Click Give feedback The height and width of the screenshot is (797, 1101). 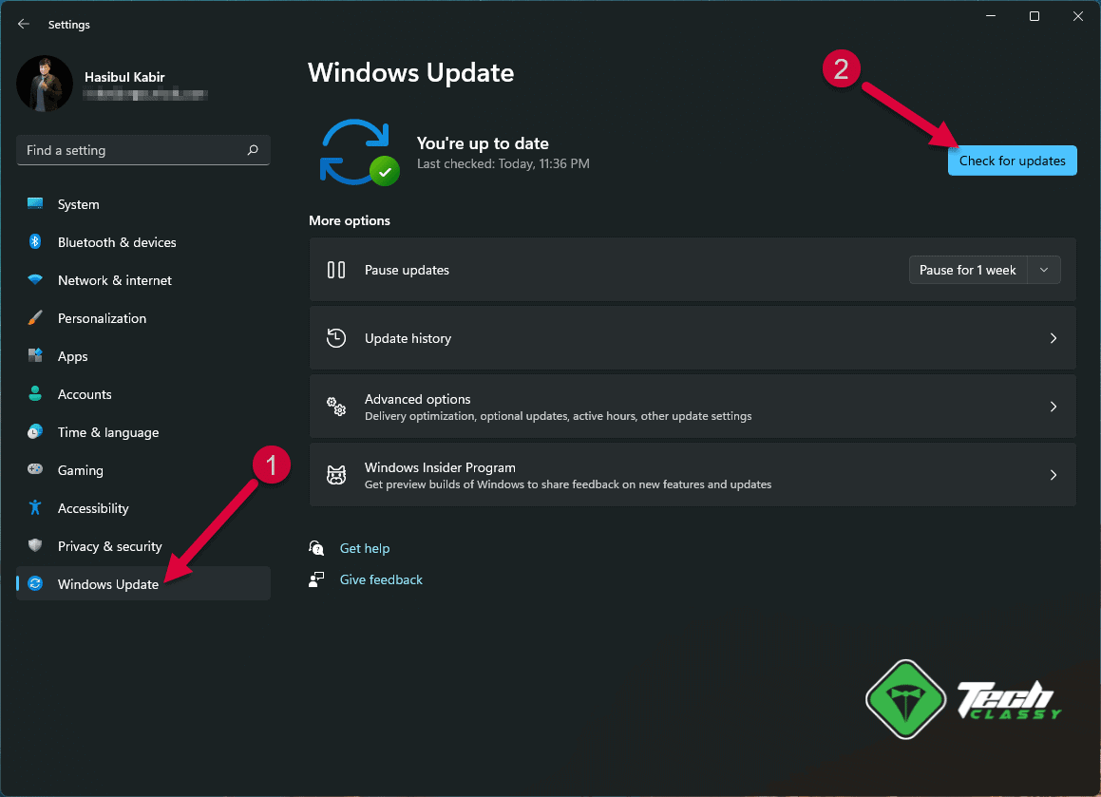click(381, 579)
